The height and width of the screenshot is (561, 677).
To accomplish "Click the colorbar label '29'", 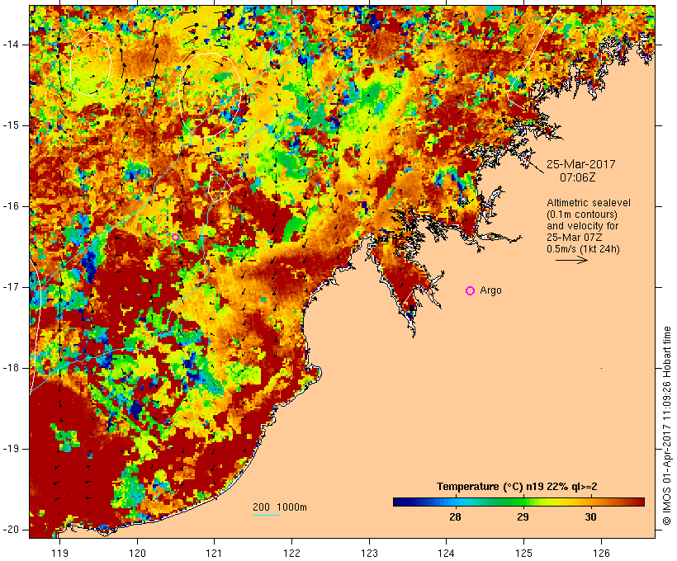I will pyautogui.click(x=523, y=517).
